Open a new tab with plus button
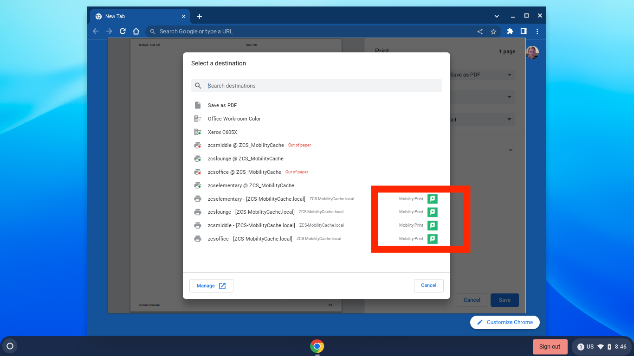Viewport: 634px width, 356px height. [199, 16]
